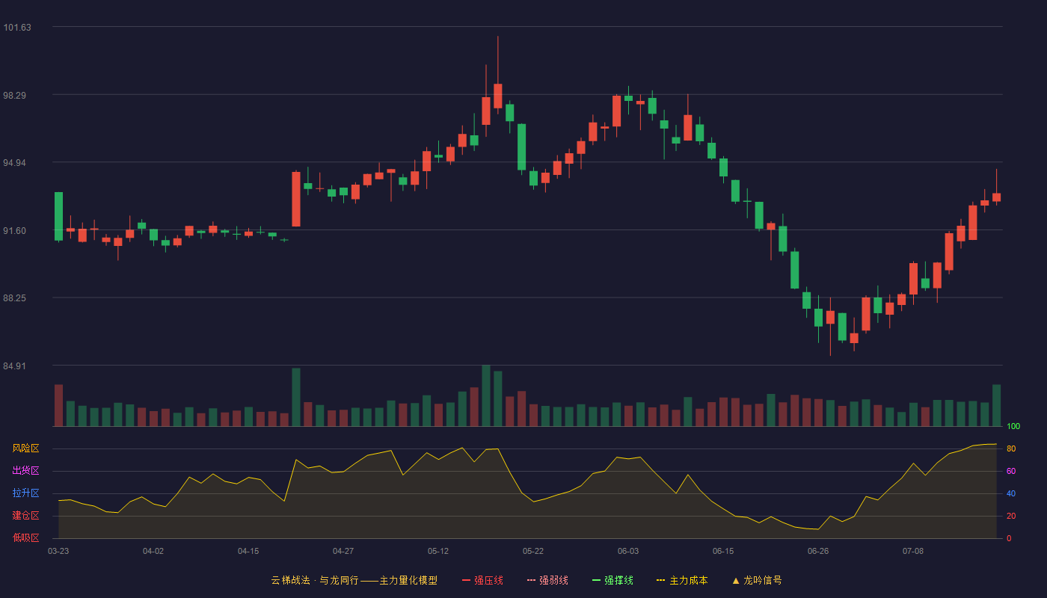Image resolution: width=1047 pixels, height=598 pixels.
Task: Click the 建仓区 zone label
Action: click(x=25, y=516)
